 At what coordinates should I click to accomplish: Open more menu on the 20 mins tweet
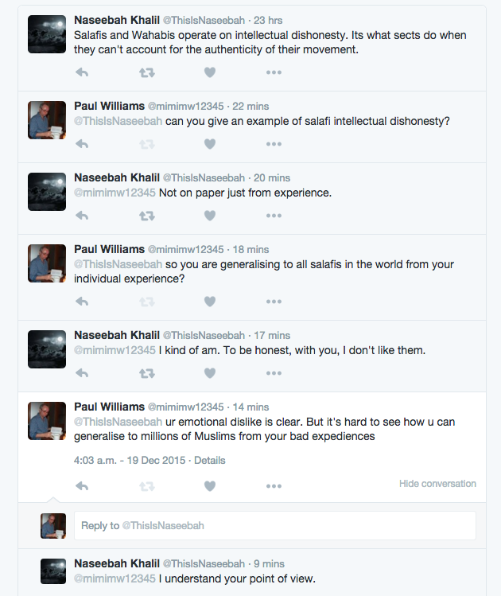pyautogui.click(x=274, y=216)
